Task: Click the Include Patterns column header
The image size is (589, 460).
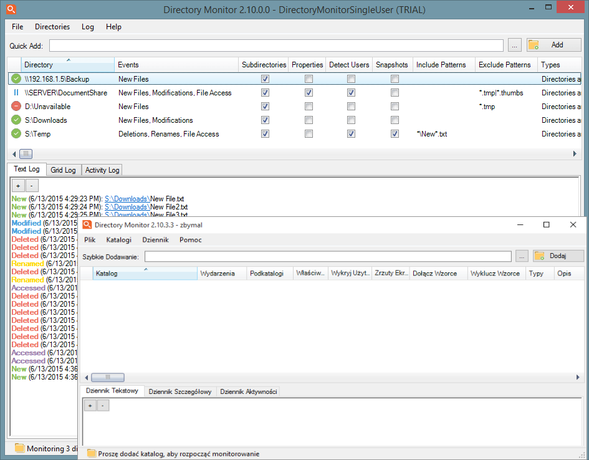Action: point(444,65)
